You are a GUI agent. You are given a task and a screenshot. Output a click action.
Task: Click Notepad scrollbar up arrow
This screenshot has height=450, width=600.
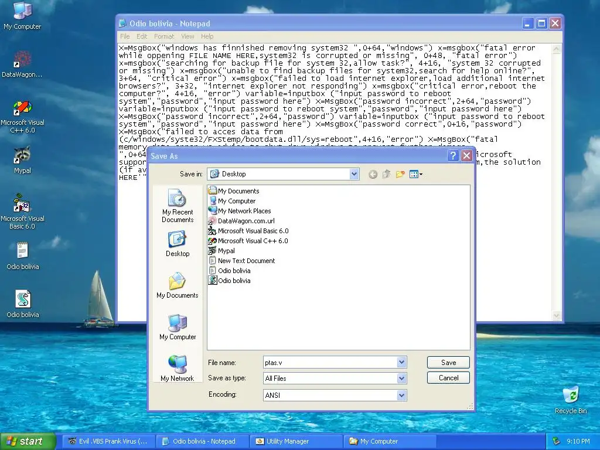557,49
